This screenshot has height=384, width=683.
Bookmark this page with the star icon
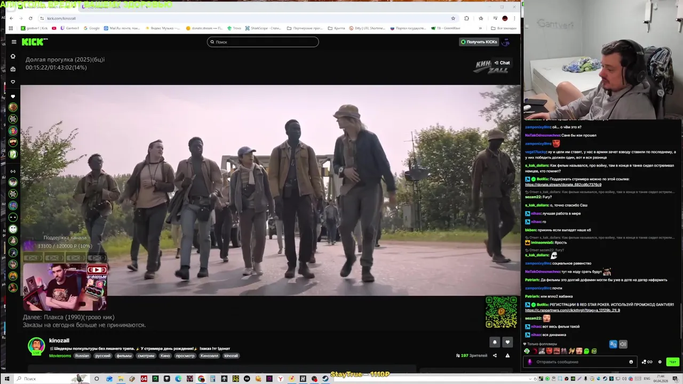tap(453, 18)
